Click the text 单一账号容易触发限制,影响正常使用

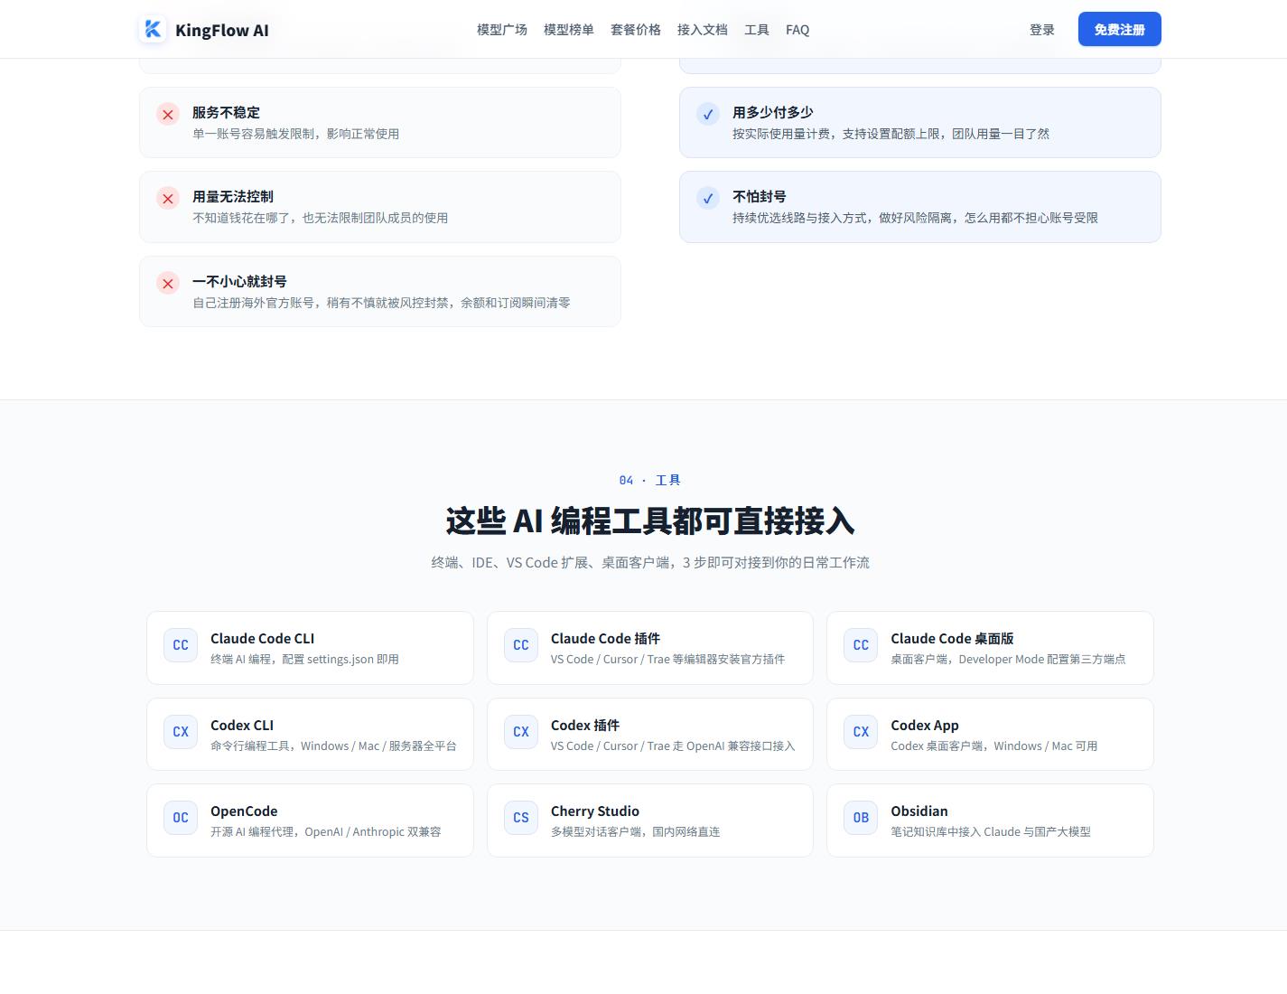coord(295,134)
